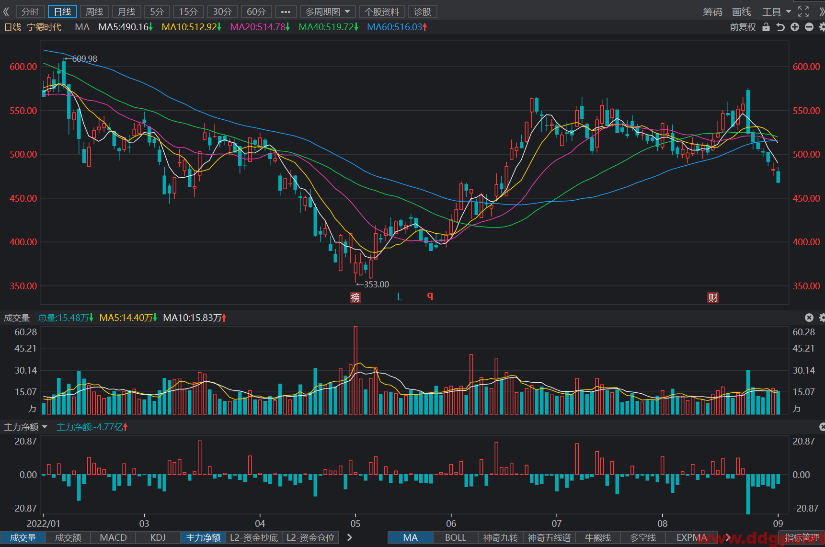The image size is (825, 547).
Task: Click the red q marker
Action: coord(430,296)
